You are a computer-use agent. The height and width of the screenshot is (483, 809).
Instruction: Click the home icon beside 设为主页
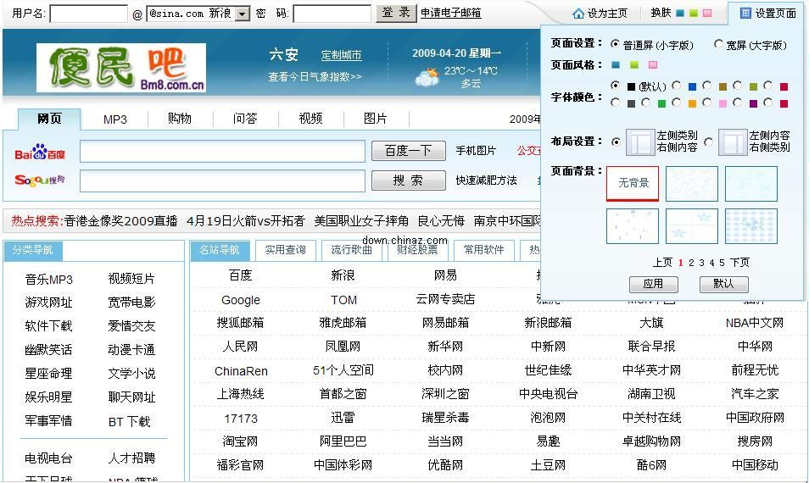pos(578,14)
